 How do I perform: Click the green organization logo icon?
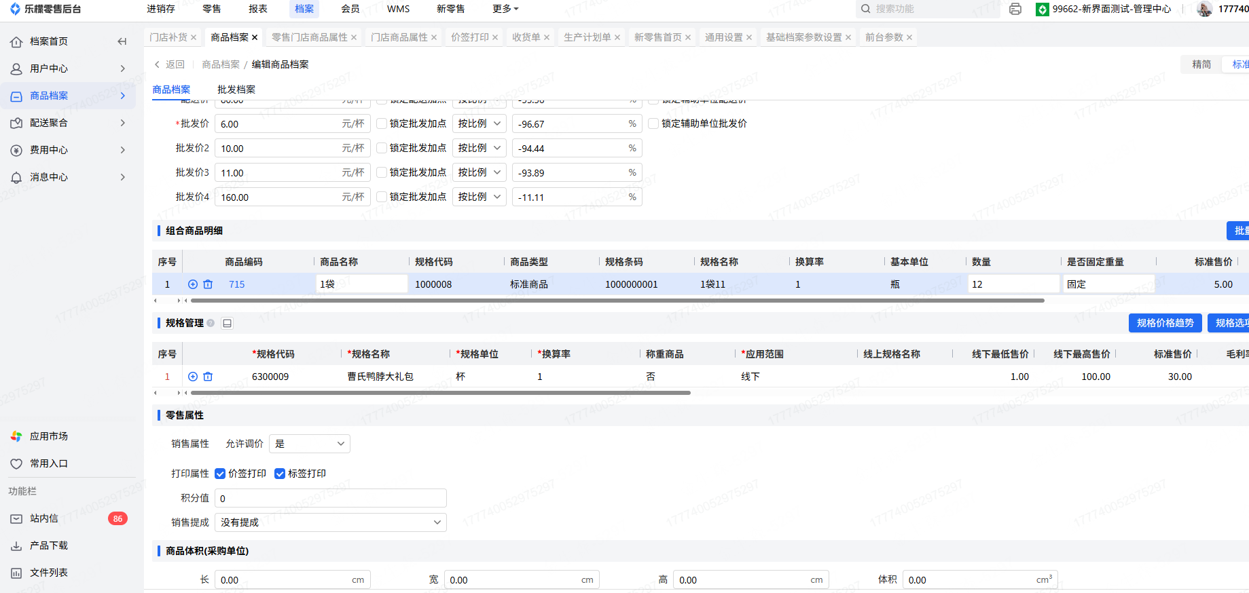pos(1043,9)
